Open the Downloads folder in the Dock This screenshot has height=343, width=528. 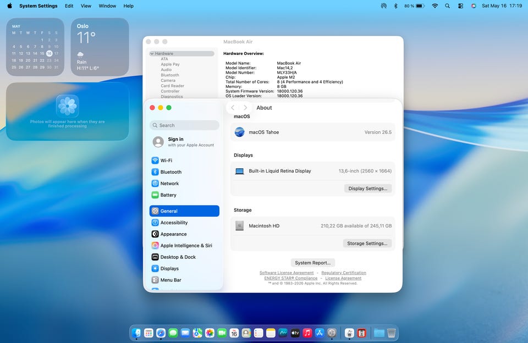coord(379,333)
